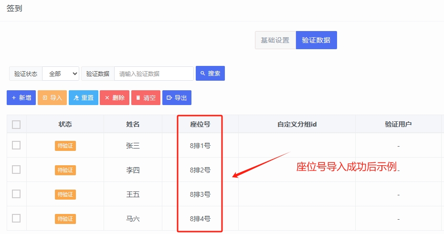The height and width of the screenshot is (234, 444).
Task: Click the 待验证 badge in 李四 row
Action: point(65,170)
